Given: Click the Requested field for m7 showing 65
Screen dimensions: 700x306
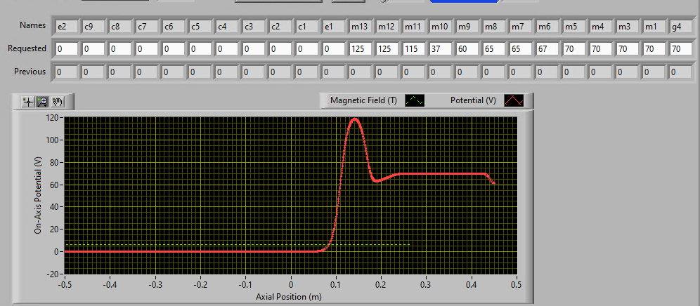Looking at the screenshot, I should 521,48.
